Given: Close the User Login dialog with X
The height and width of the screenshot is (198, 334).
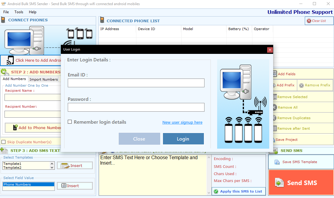Looking at the screenshot, I should pyautogui.click(x=270, y=50).
